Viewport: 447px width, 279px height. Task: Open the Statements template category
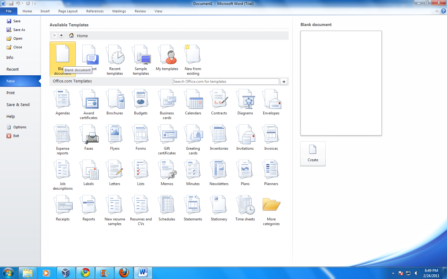(193, 208)
